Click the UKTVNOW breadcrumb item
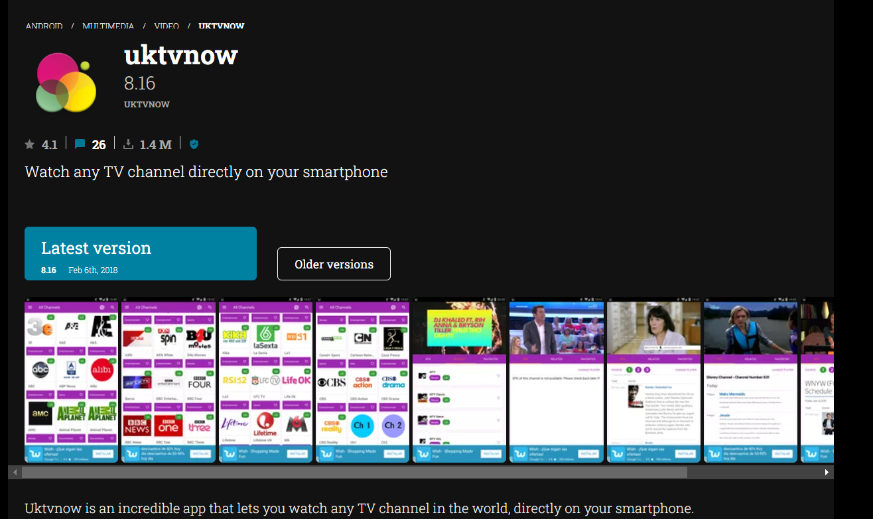This screenshot has height=519, width=873. tap(222, 26)
